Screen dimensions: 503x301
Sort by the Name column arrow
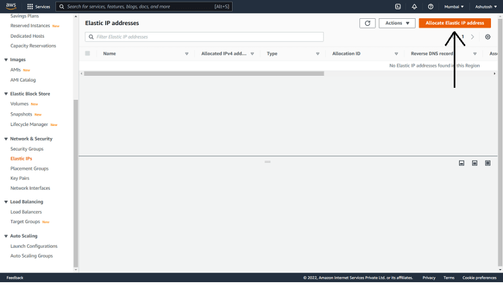coord(187,54)
